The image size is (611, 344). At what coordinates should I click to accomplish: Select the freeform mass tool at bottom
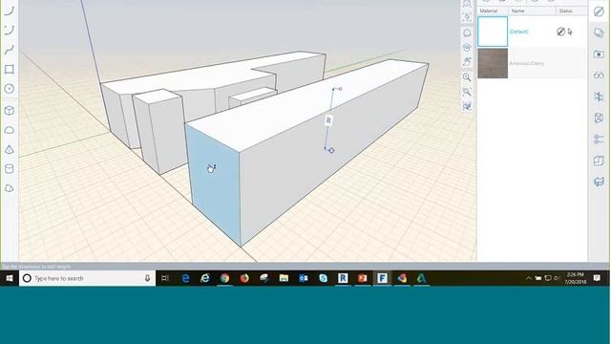[x=10, y=188]
